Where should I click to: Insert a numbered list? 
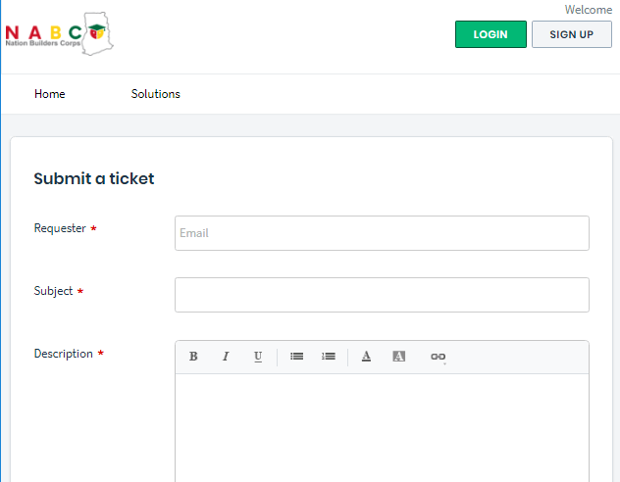[329, 357]
